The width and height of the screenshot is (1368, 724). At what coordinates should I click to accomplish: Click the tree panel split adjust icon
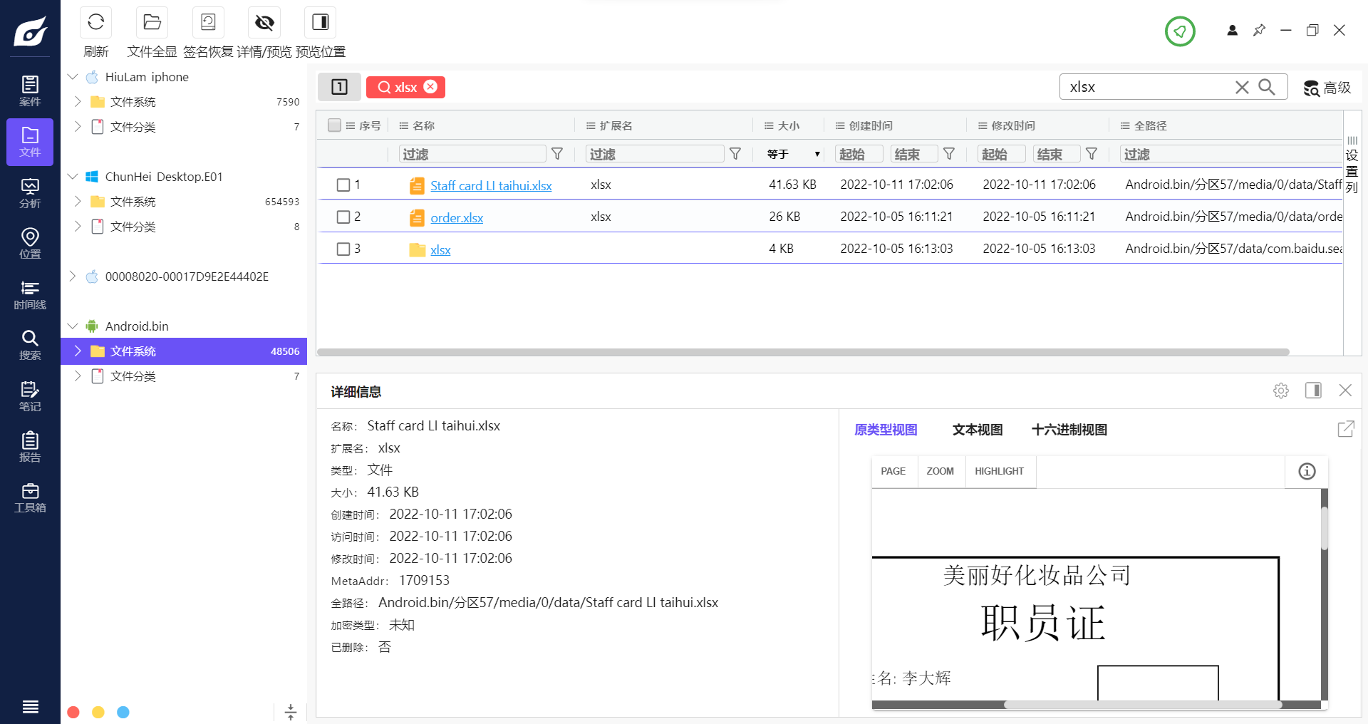click(291, 712)
